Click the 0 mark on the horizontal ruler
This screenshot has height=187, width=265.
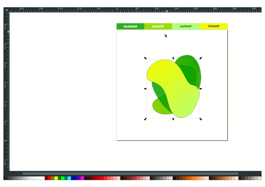[117, 9]
